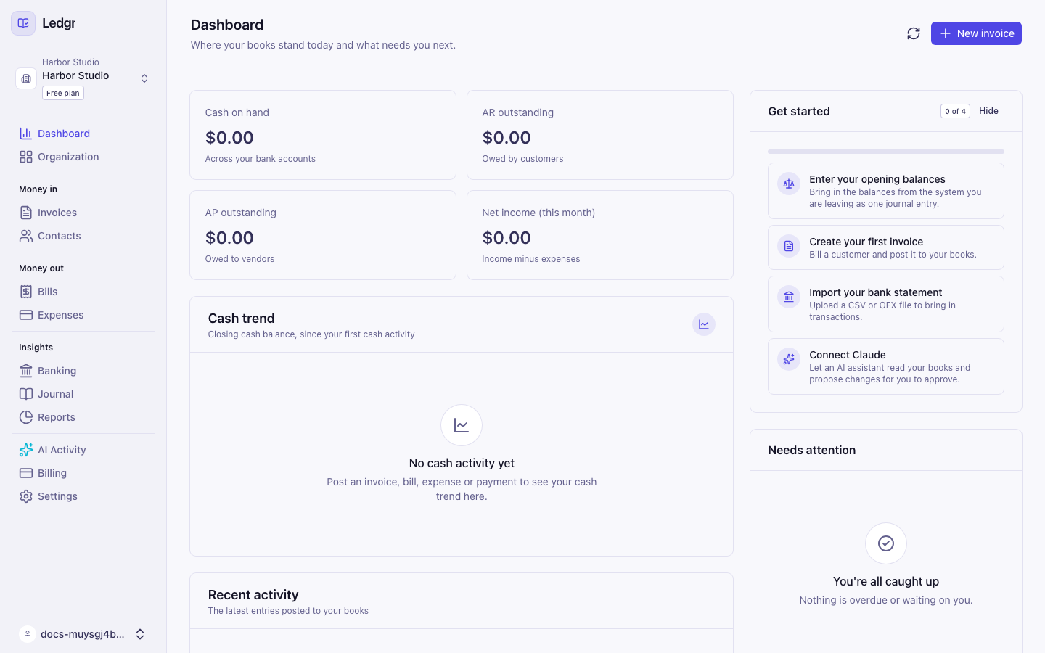Open AI Activity

pos(83,450)
